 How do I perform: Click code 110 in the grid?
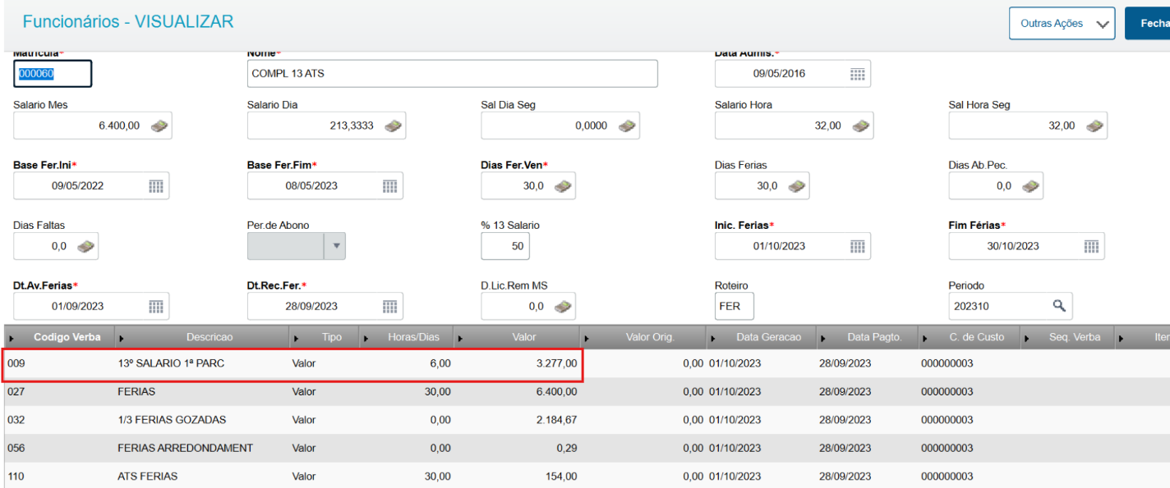(x=16, y=476)
